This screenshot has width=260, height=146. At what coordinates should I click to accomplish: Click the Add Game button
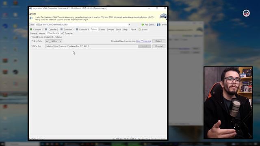(147, 24)
